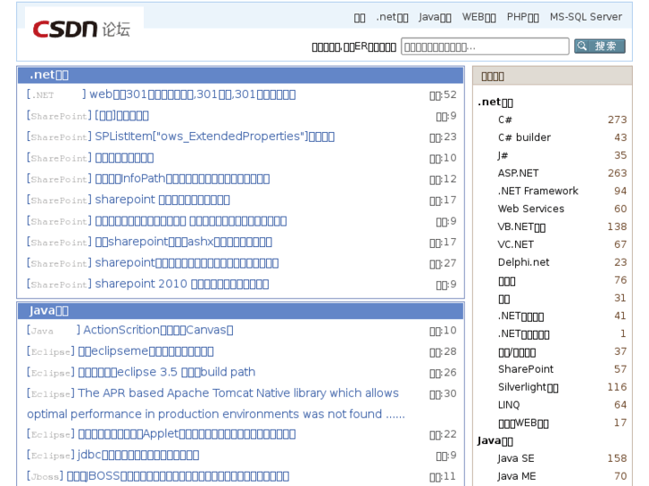
Task: Open the web 301 redirect thread
Action: click(x=193, y=95)
